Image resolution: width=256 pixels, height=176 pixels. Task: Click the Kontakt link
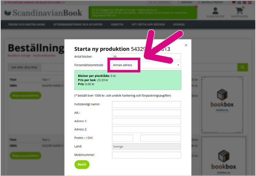pyautogui.click(x=185, y=3)
